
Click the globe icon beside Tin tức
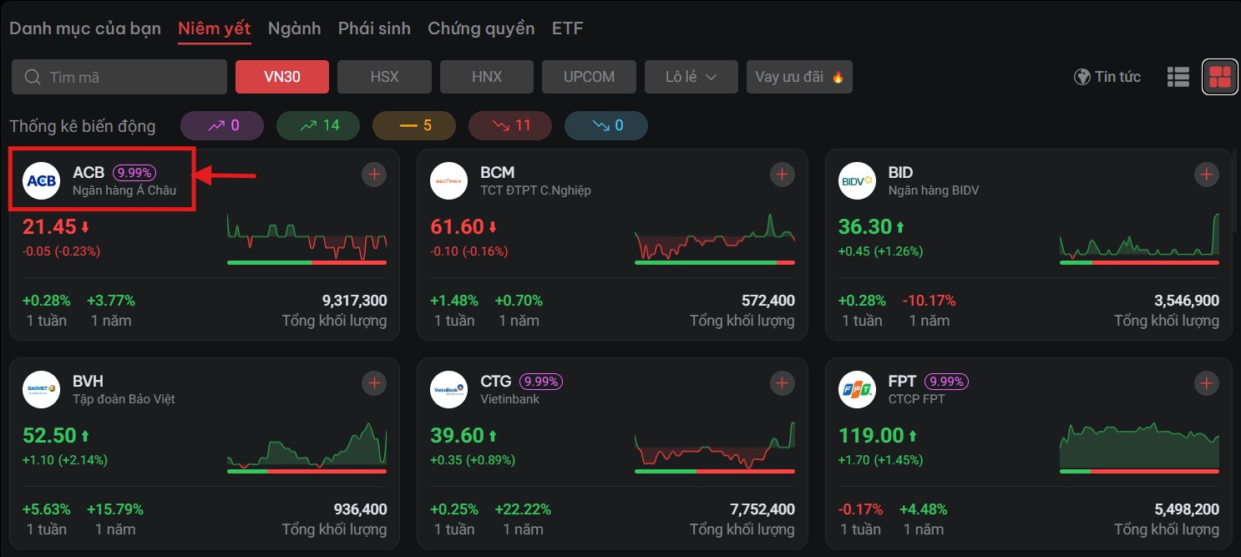[1082, 77]
